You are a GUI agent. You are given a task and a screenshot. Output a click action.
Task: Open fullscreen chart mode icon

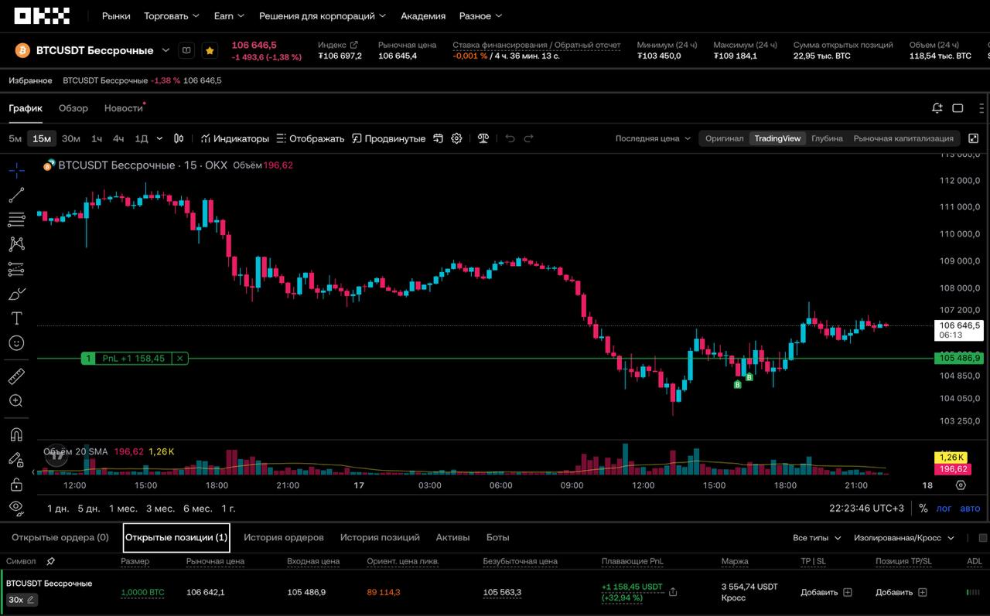[974, 138]
